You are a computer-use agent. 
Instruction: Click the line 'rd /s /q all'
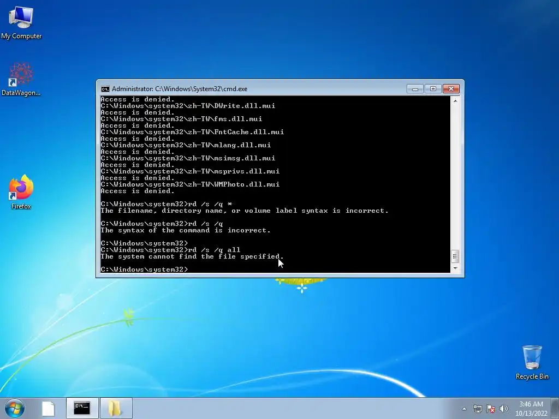pos(170,250)
